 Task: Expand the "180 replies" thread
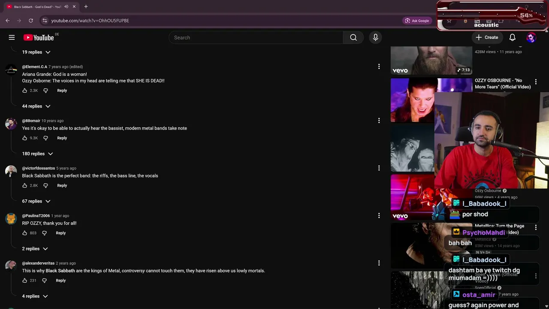click(38, 154)
